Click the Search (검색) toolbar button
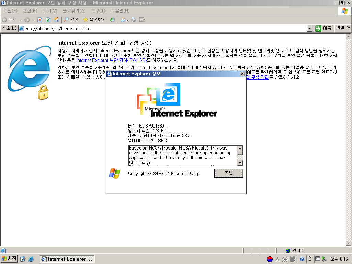 (x=71, y=20)
